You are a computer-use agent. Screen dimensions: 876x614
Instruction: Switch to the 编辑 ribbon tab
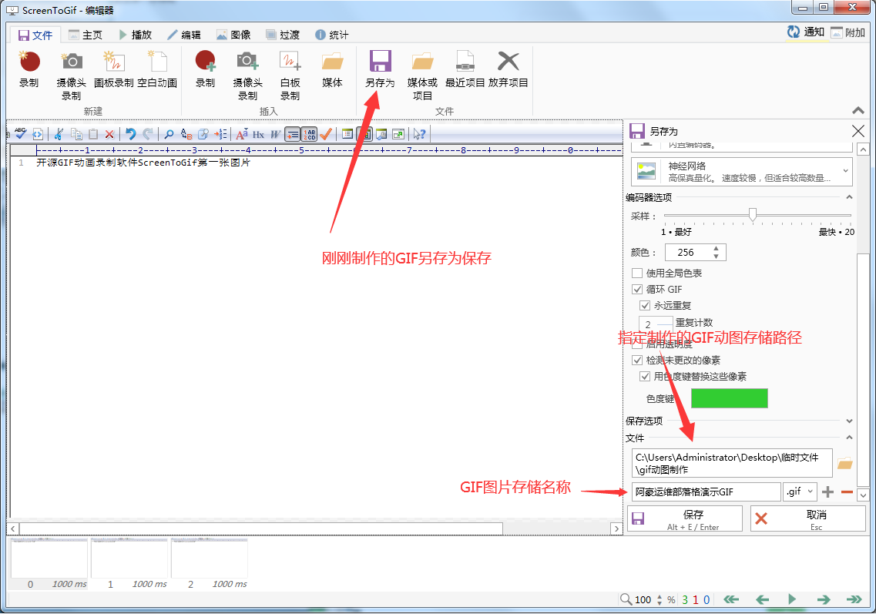pyautogui.click(x=184, y=35)
